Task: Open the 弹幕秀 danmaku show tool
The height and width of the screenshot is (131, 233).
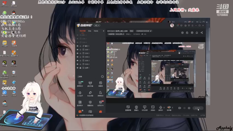Action: point(100,84)
